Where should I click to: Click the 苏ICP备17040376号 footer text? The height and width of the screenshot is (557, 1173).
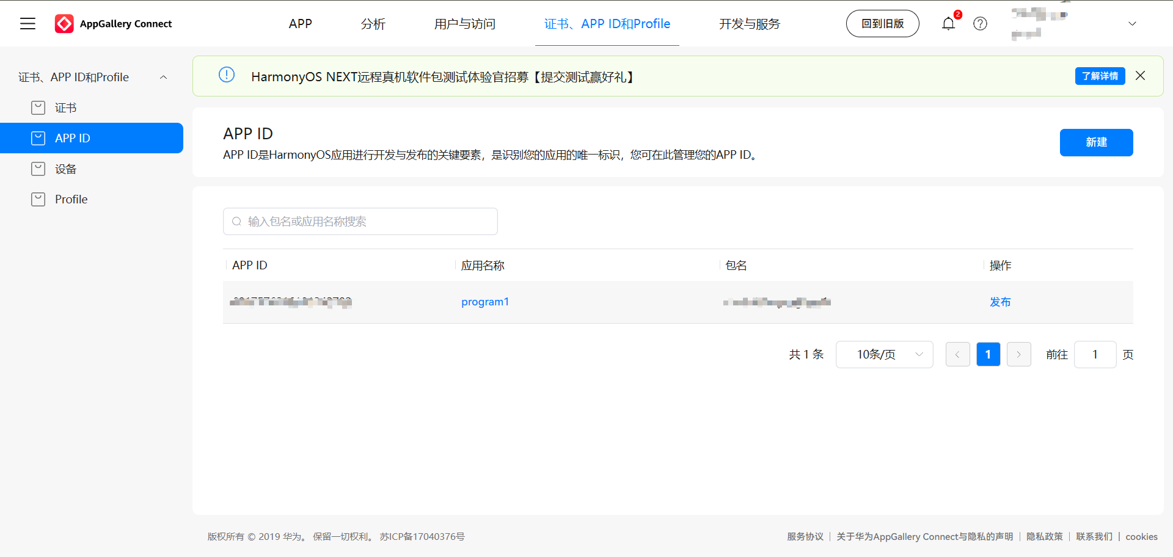click(x=422, y=536)
